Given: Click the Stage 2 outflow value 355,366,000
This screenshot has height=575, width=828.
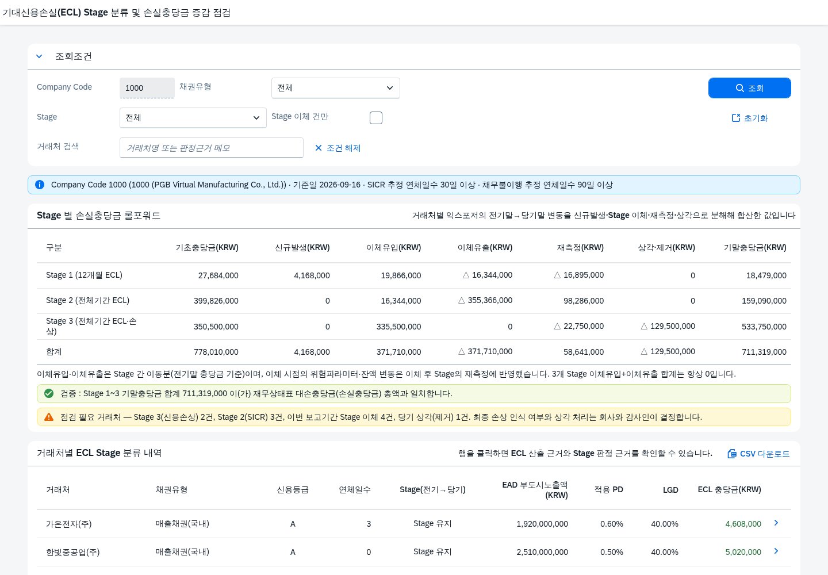Looking at the screenshot, I should coord(486,300).
